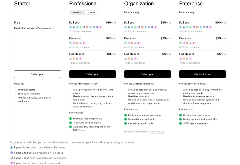Click green Dev Mode icon in Organization Dev seat
Viewport: 240px width, 165px height.
coord(126,43)
